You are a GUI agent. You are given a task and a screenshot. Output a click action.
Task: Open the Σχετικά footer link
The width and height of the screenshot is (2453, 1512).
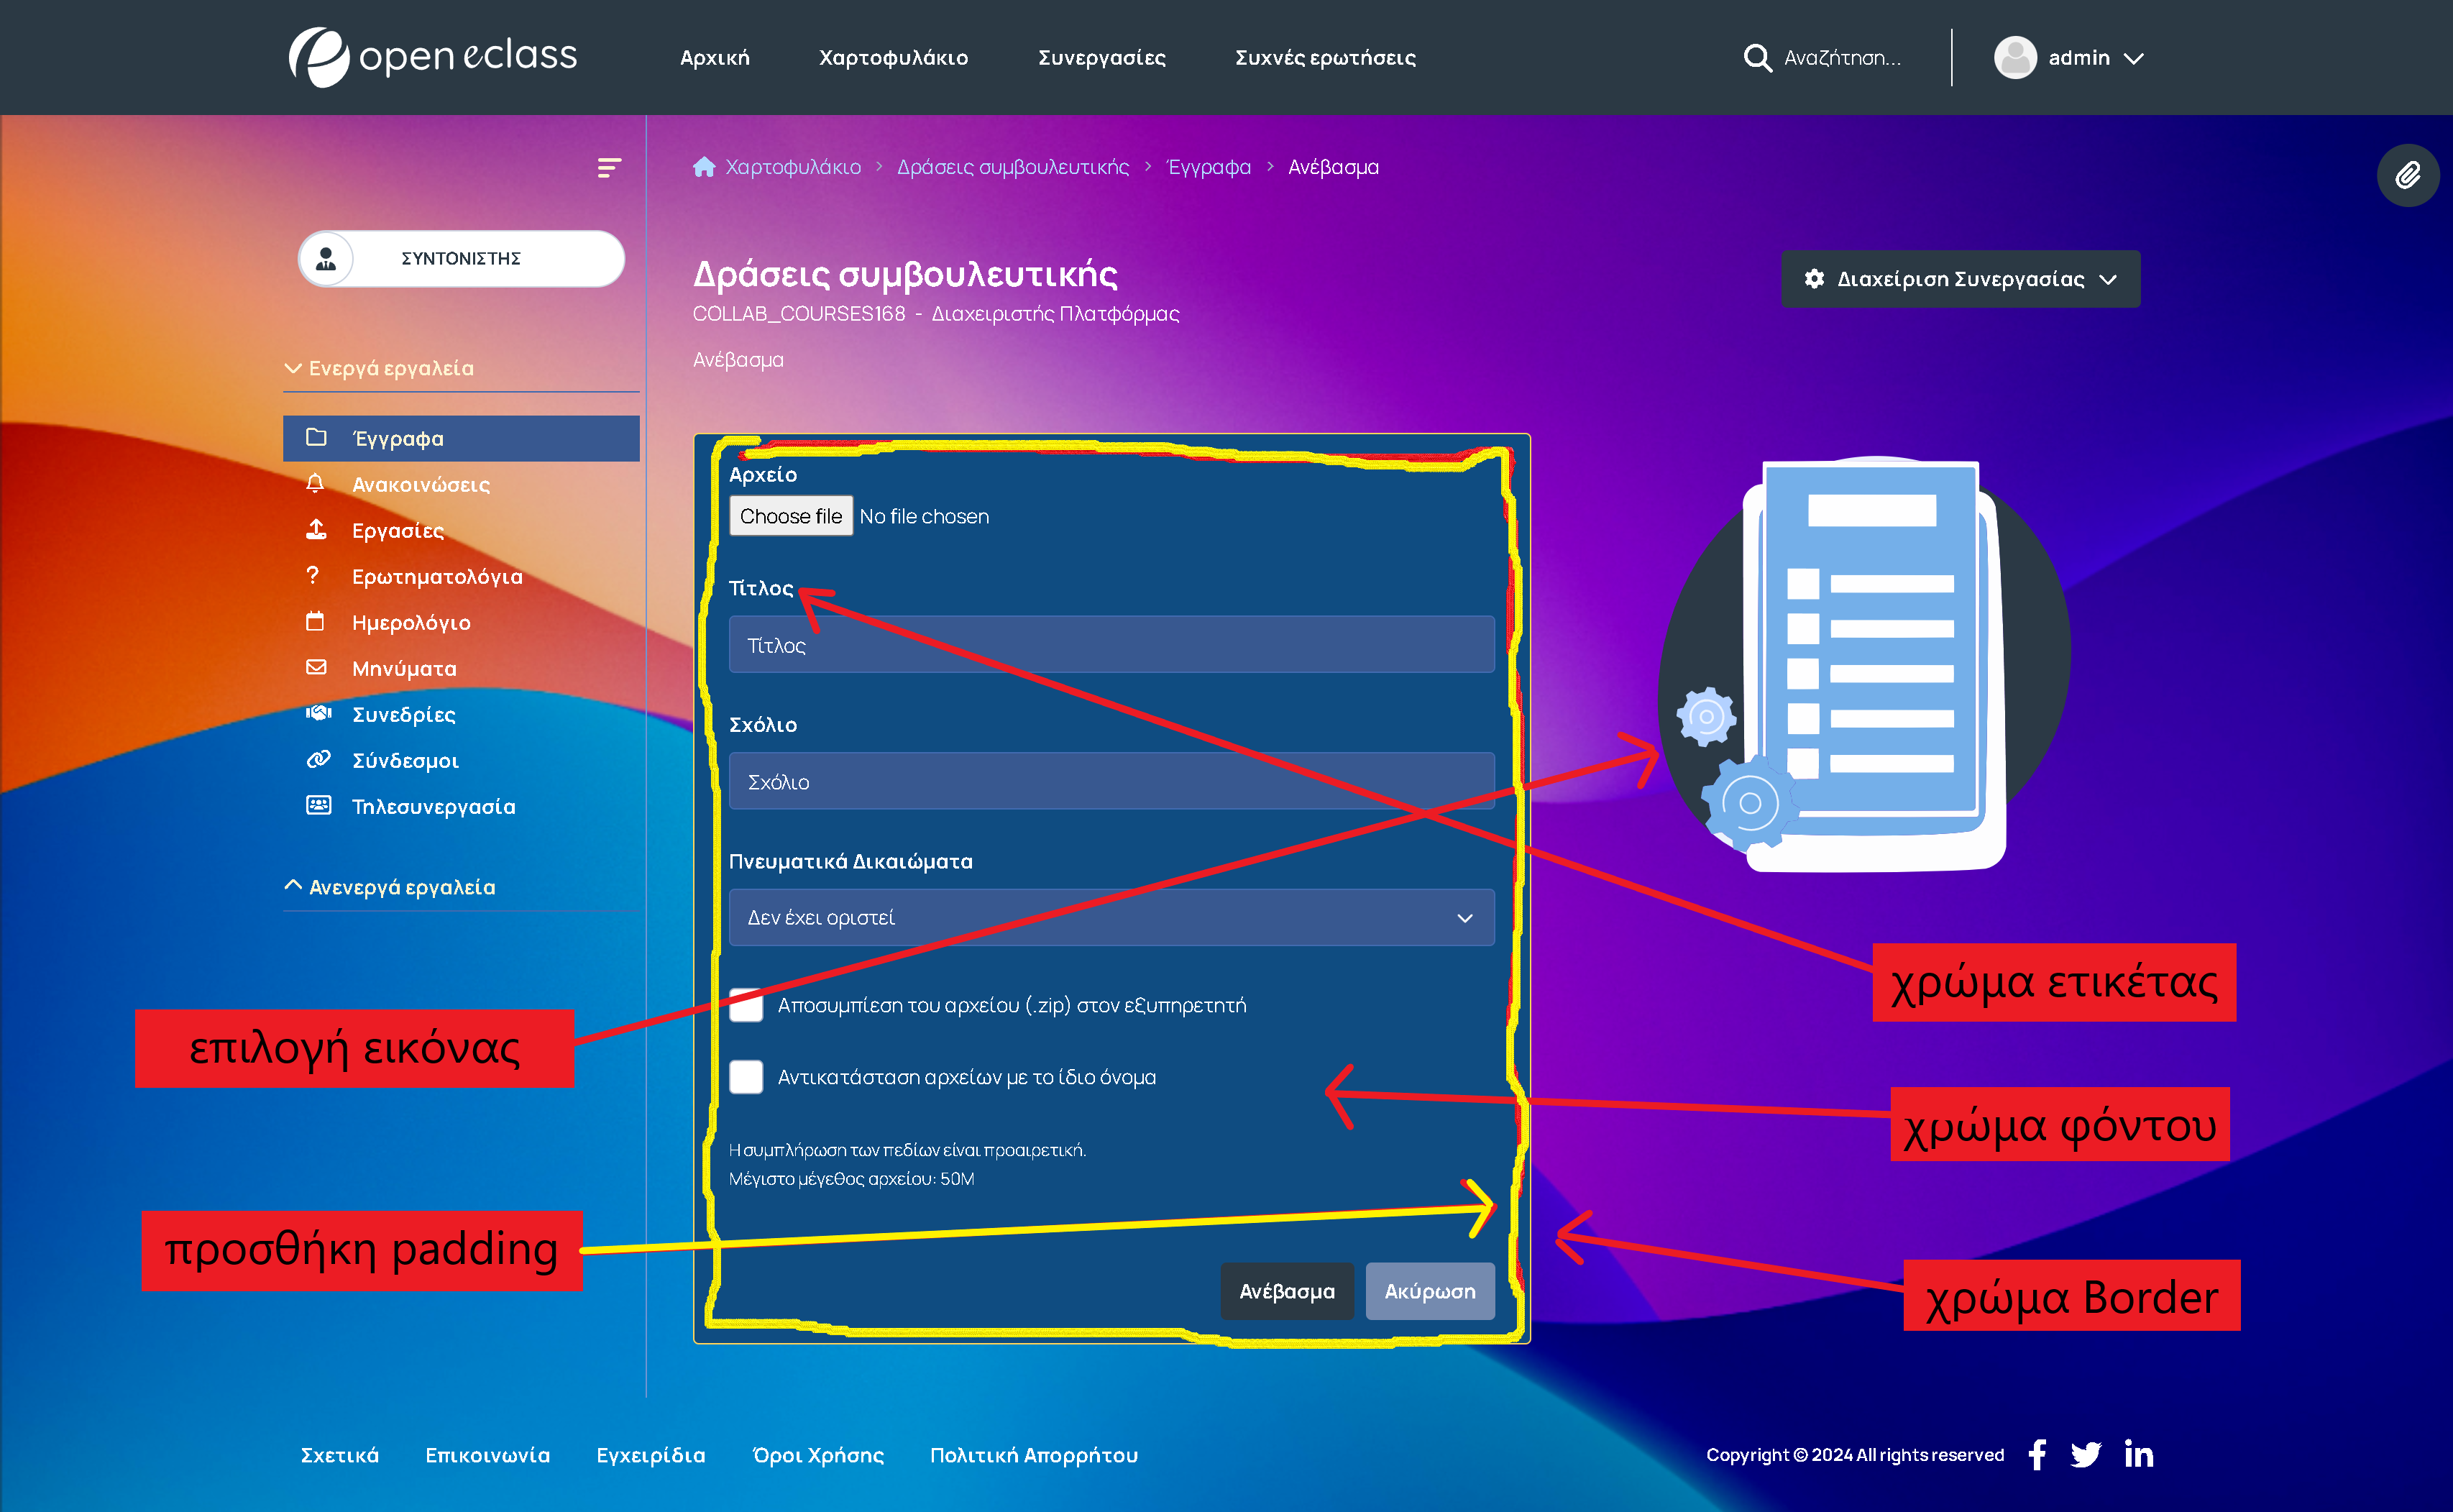[340, 1455]
